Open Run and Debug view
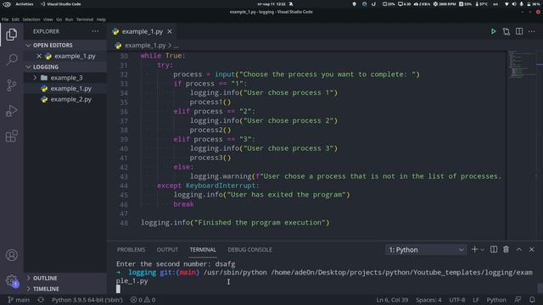The height and width of the screenshot is (305, 543). click(11, 111)
